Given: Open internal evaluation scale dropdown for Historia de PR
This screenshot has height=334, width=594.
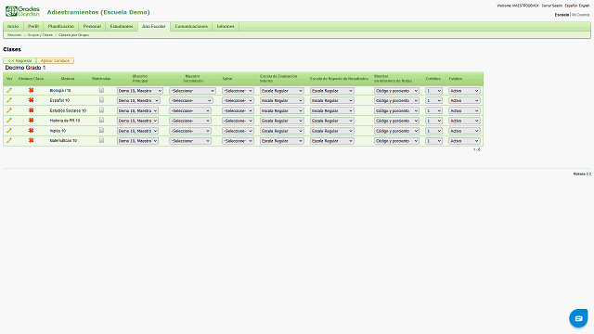Looking at the screenshot, I should [282, 121].
